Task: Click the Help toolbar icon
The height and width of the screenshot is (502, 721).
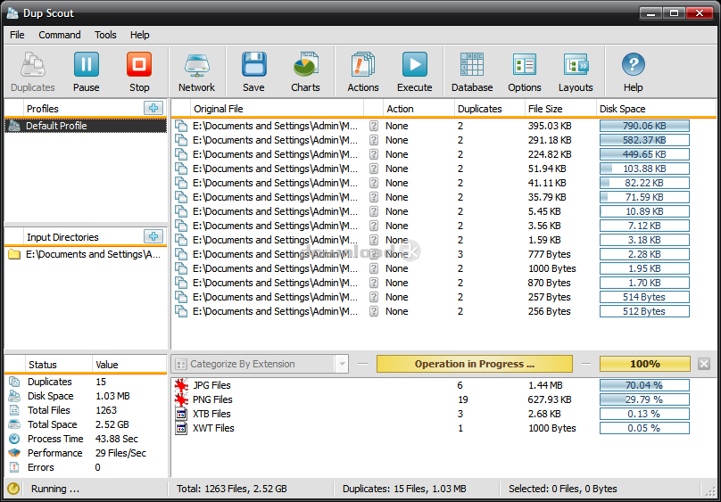Action: 634,72
